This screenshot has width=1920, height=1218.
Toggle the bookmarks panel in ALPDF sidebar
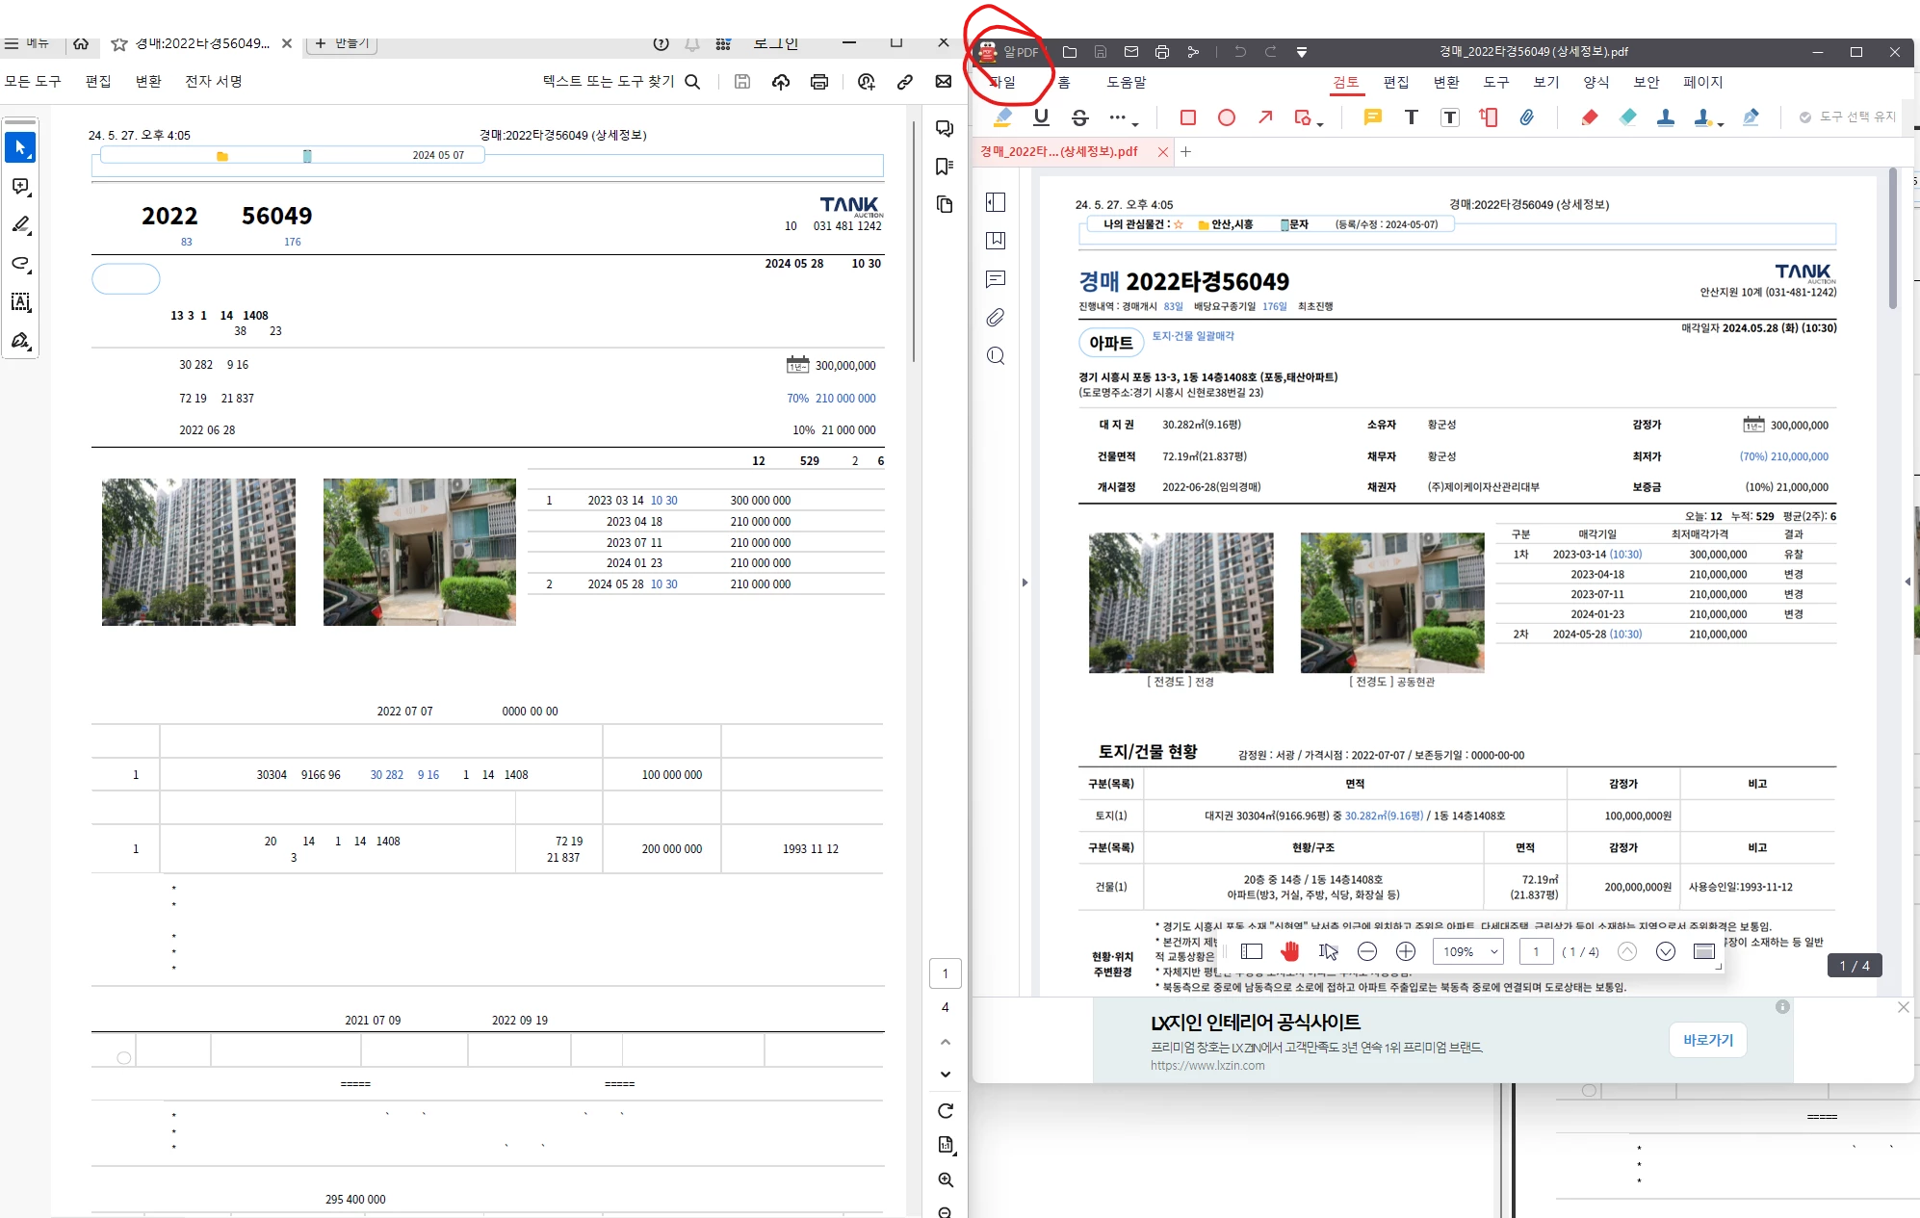tap(997, 241)
